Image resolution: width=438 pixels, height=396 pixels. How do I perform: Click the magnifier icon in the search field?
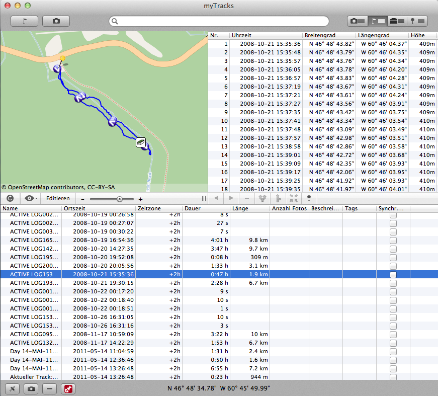(x=115, y=21)
